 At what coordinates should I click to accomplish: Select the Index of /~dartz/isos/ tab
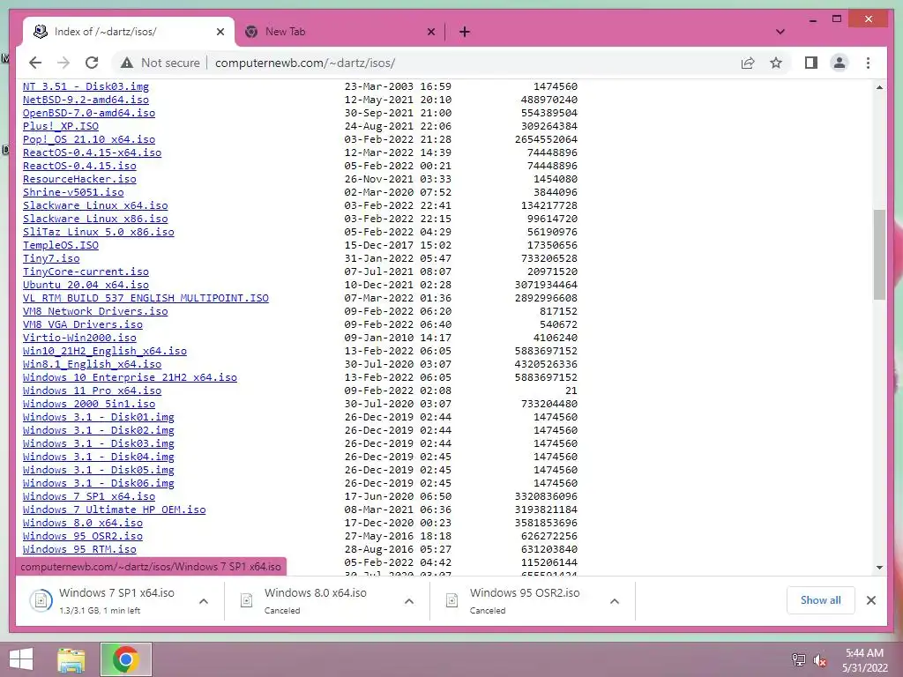click(129, 32)
